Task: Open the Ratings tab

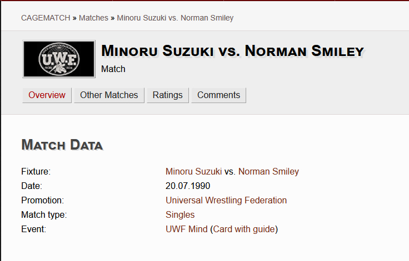Action: pos(167,95)
